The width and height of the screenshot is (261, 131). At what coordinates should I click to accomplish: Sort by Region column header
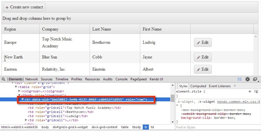21,29
